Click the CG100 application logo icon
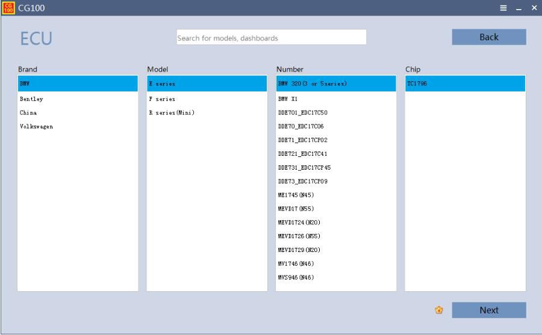Viewport: 542px width, 335px height. [x=8, y=8]
